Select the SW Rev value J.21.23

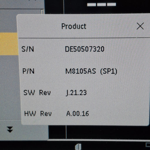coord(76,93)
